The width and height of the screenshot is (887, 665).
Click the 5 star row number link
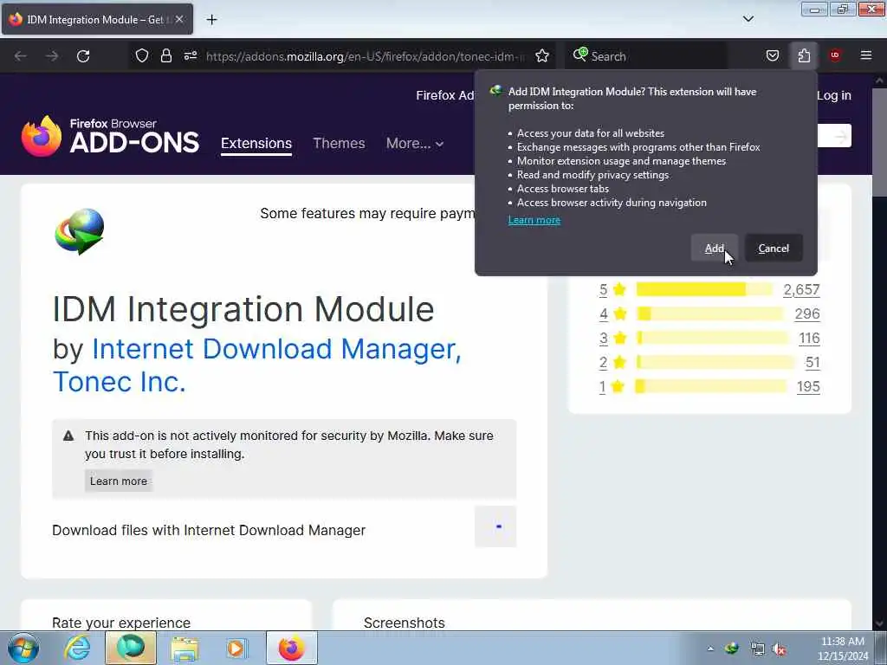(603, 289)
